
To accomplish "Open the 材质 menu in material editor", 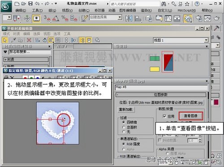I will click(17, 34).
